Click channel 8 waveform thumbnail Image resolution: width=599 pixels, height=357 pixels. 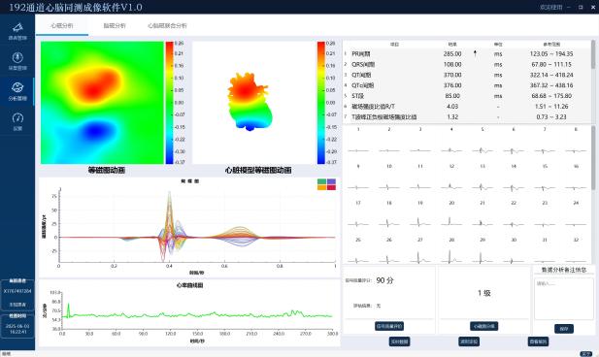coord(576,150)
